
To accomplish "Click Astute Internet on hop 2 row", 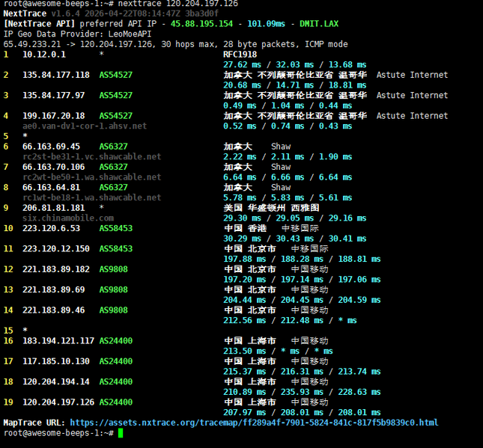I will (412, 75).
